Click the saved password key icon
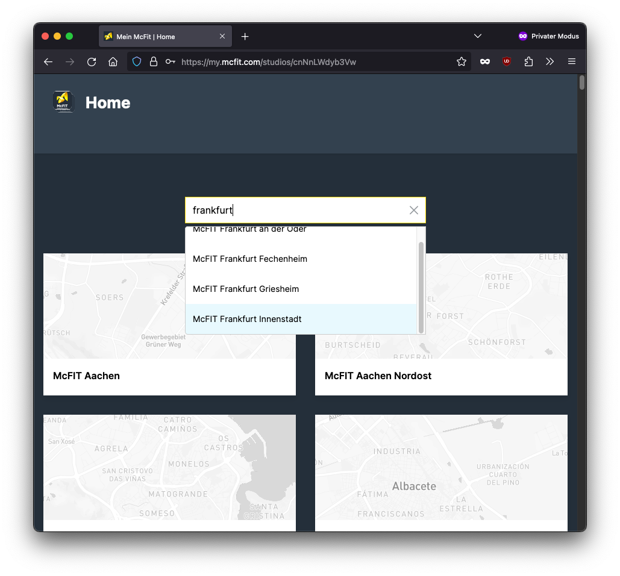 pyautogui.click(x=171, y=61)
